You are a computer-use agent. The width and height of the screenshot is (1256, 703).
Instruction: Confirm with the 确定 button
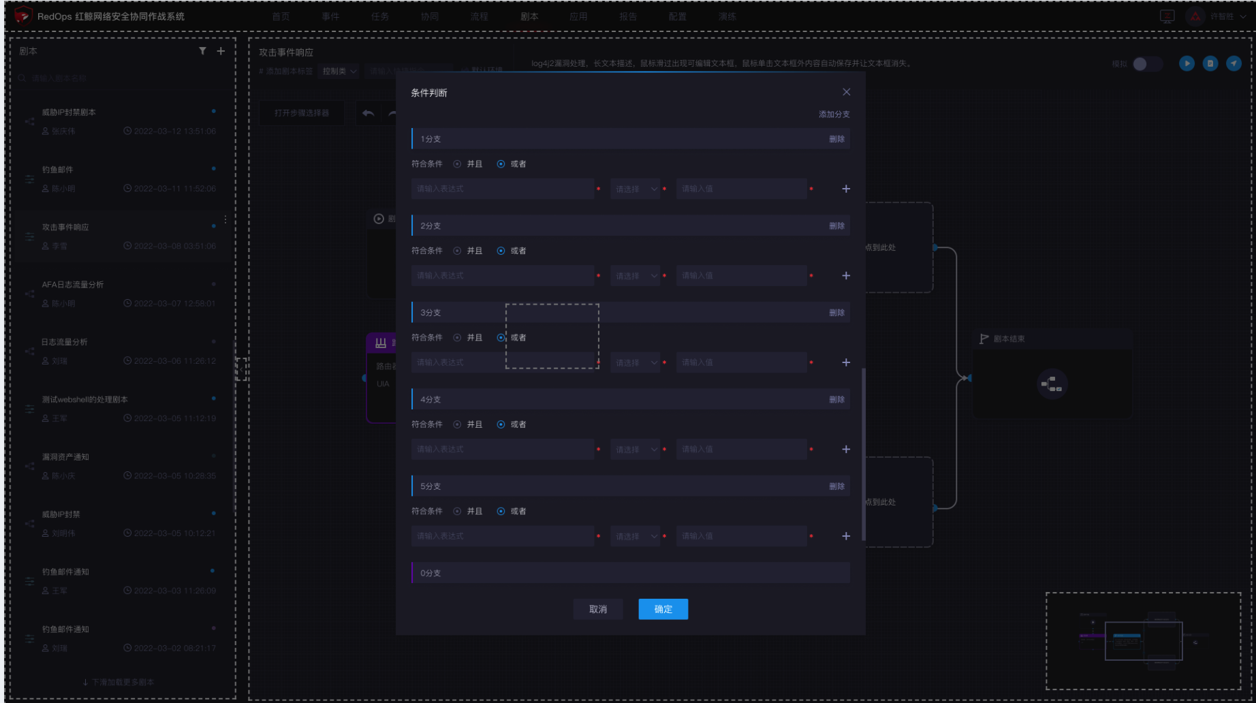[663, 609]
